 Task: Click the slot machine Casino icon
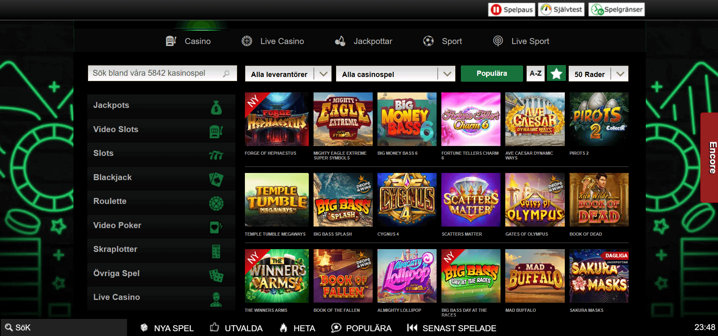171,41
